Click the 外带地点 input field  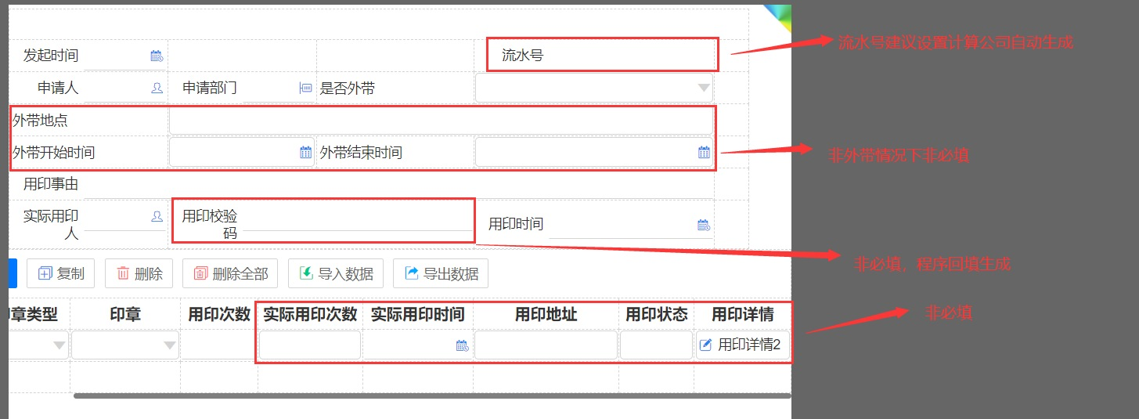click(x=442, y=121)
